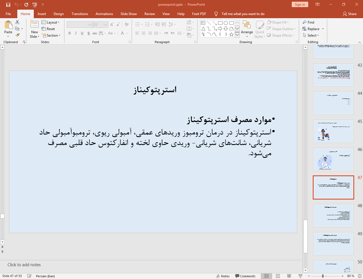This screenshot has width=363, height=279.
Task: Expand the Select dropdown
Action: [x=311, y=35]
